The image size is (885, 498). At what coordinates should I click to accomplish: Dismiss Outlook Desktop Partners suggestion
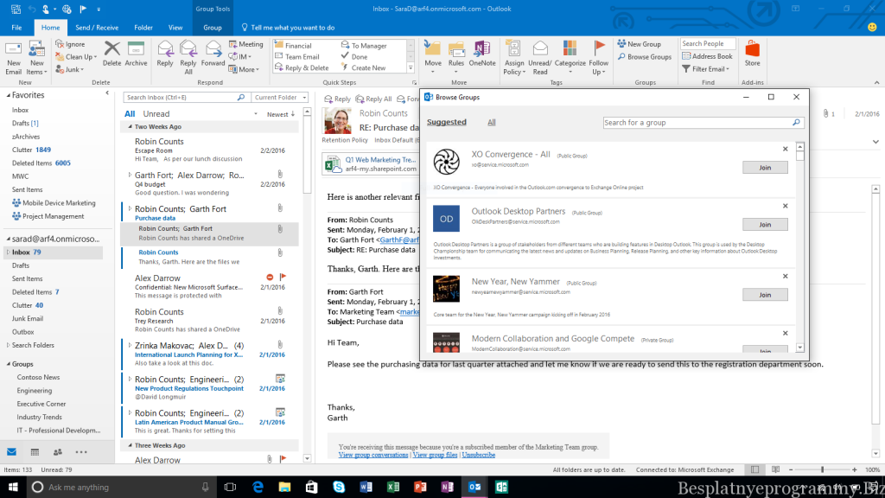[x=785, y=206]
